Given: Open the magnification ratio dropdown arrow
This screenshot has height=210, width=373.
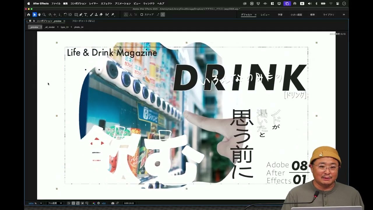Looking at the screenshot, I should coord(41,203).
